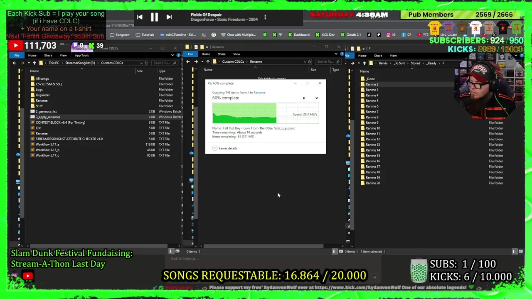Open Tutorials bookmark folder
The width and height of the screenshot is (532, 299).
[x=145, y=35]
